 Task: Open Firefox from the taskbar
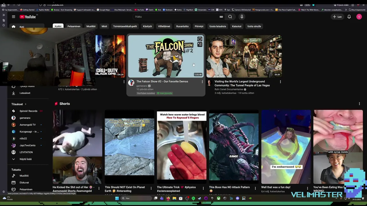(x=168, y=198)
